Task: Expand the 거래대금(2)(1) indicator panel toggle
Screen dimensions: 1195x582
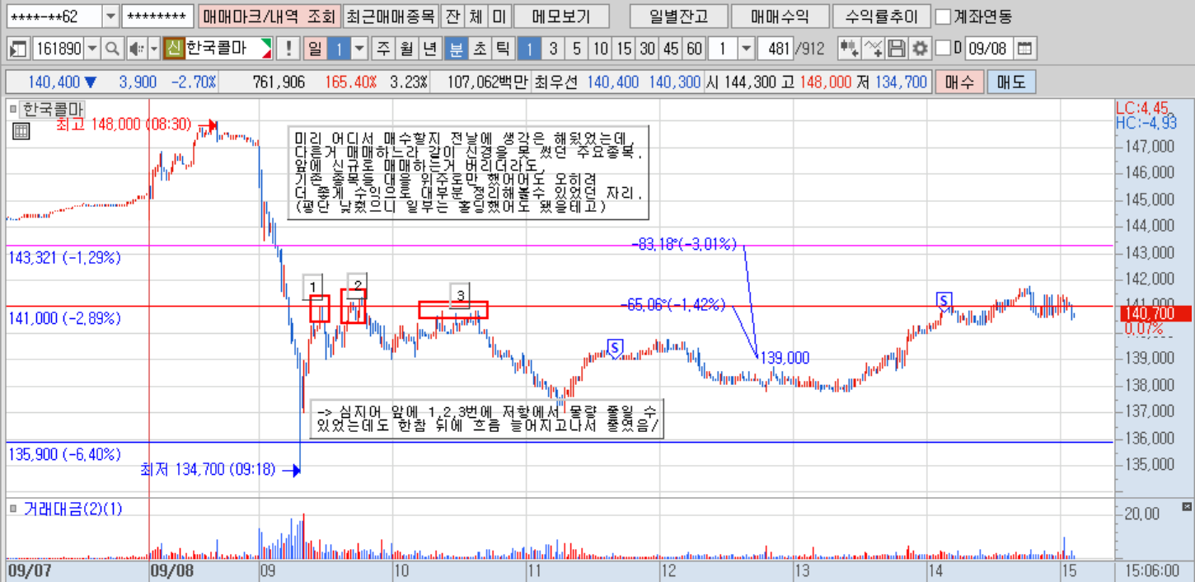Action: click(x=13, y=509)
